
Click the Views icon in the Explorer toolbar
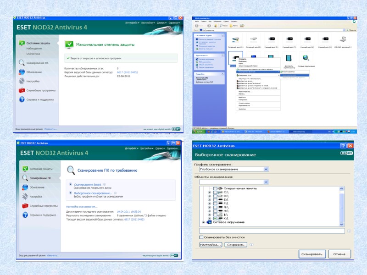click(242, 26)
